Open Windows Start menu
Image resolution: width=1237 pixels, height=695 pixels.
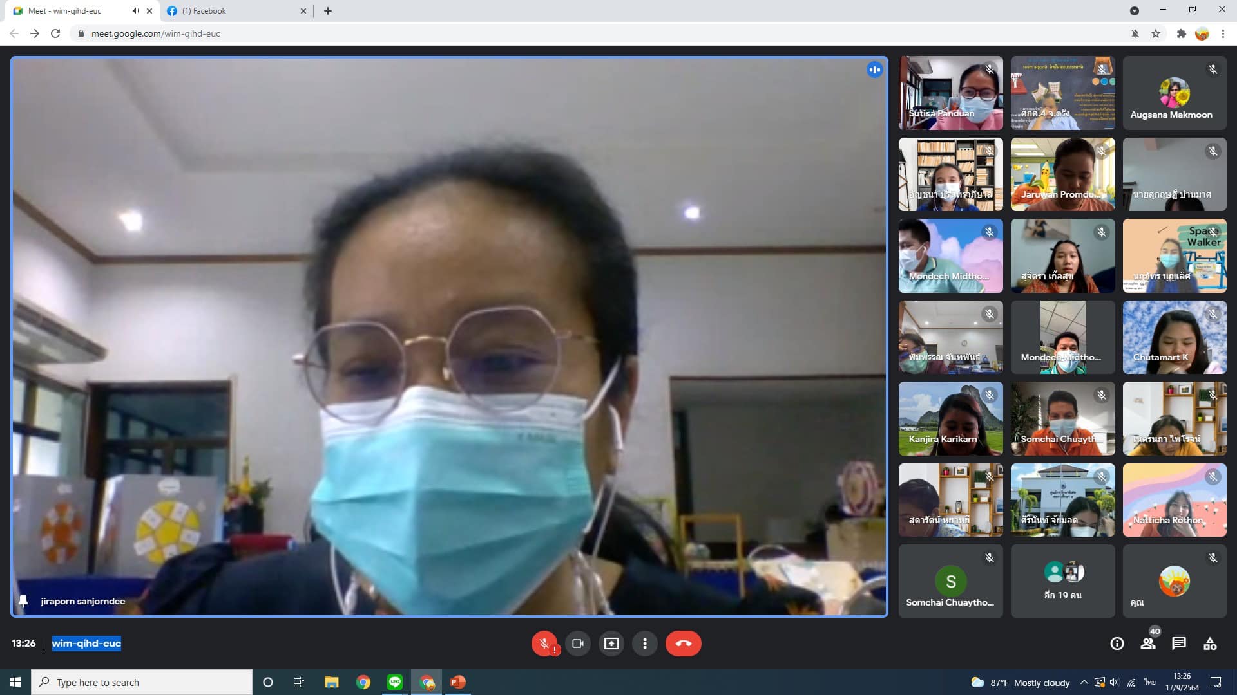point(15,682)
